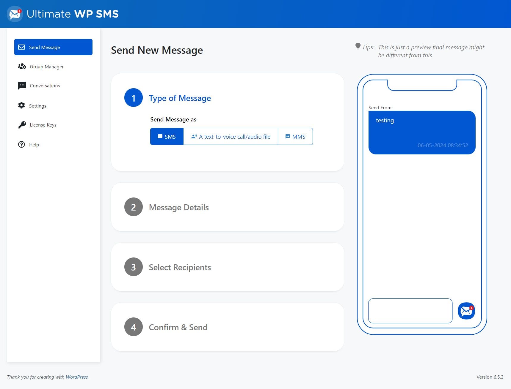Open License Keys in the sidebar
Image resolution: width=511 pixels, height=389 pixels.
click(43, 125)
